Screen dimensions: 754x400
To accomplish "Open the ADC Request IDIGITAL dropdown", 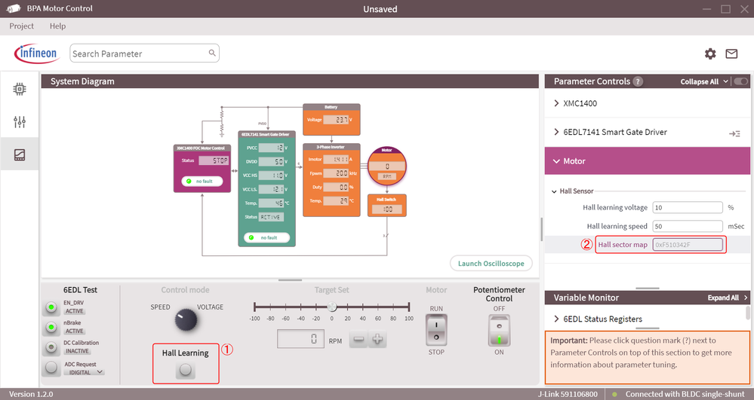I will [85, 372].
